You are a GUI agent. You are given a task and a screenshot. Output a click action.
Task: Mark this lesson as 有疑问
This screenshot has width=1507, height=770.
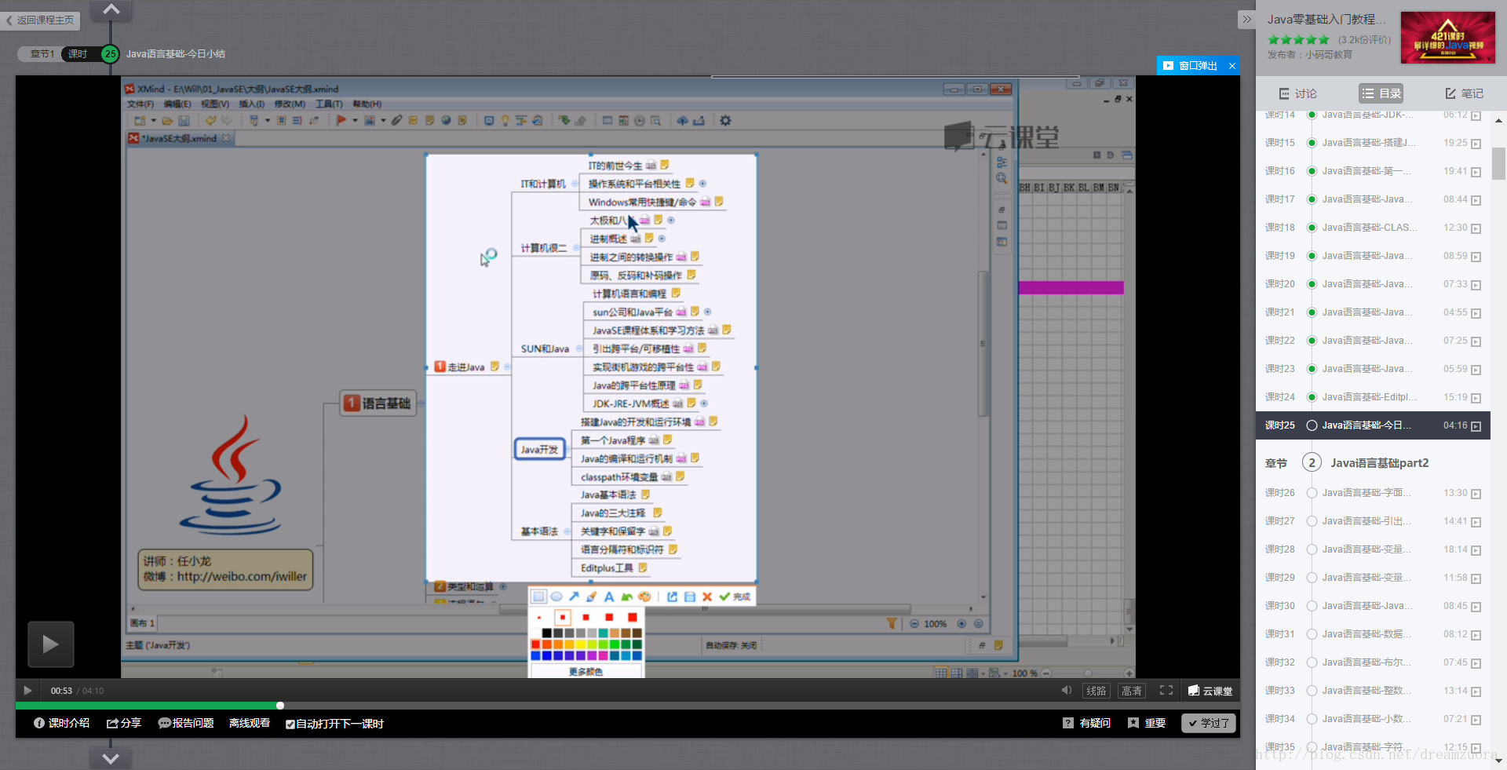pyautogui.click(x=1086, y=723)
